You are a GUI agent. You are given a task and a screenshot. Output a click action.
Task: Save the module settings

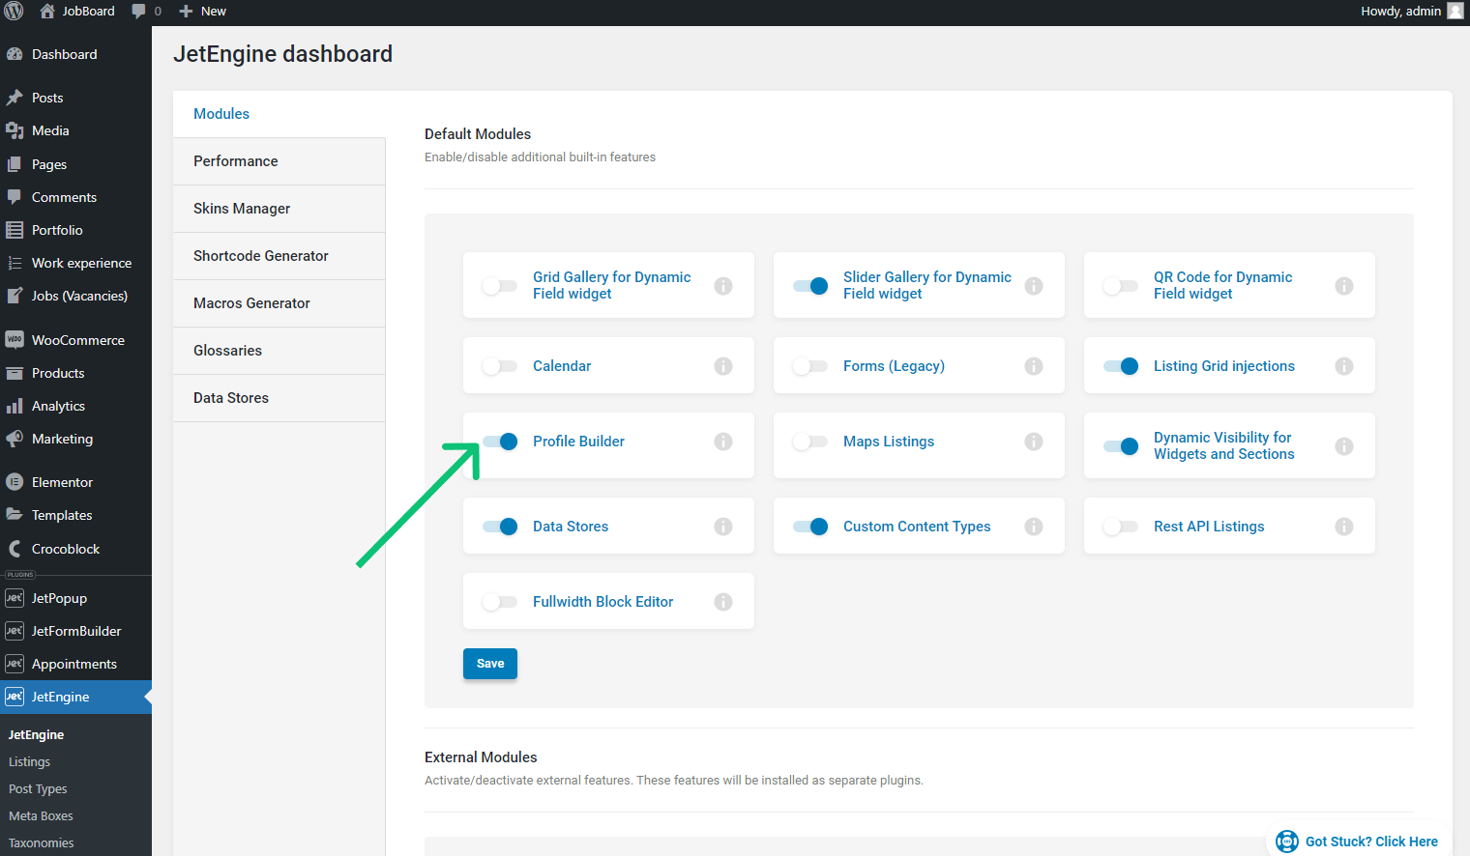tap(490, 664)
